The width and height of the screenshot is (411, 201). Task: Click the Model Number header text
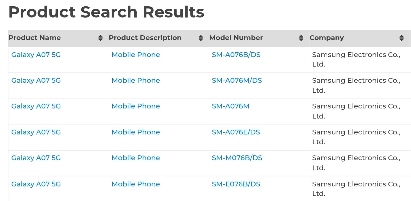tap(236, 38)
